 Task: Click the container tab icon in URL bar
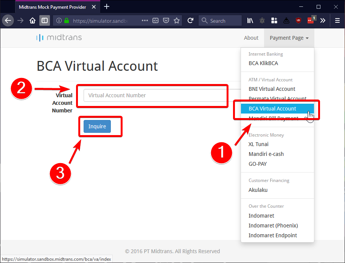(155, 21)
